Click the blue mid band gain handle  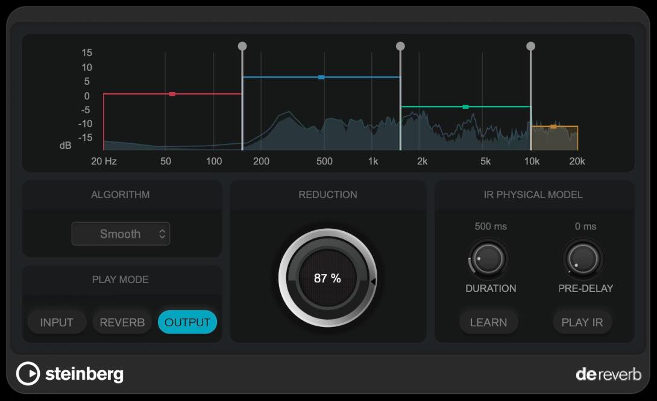[321, 78]
